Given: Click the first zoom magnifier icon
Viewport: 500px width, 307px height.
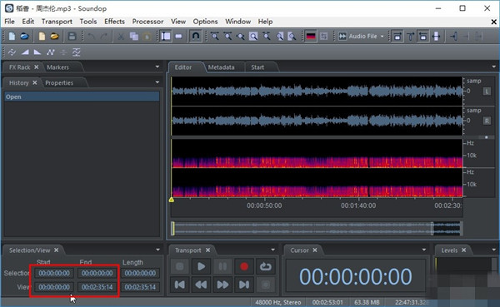Looking at the screenshot, I should [215, 37].
